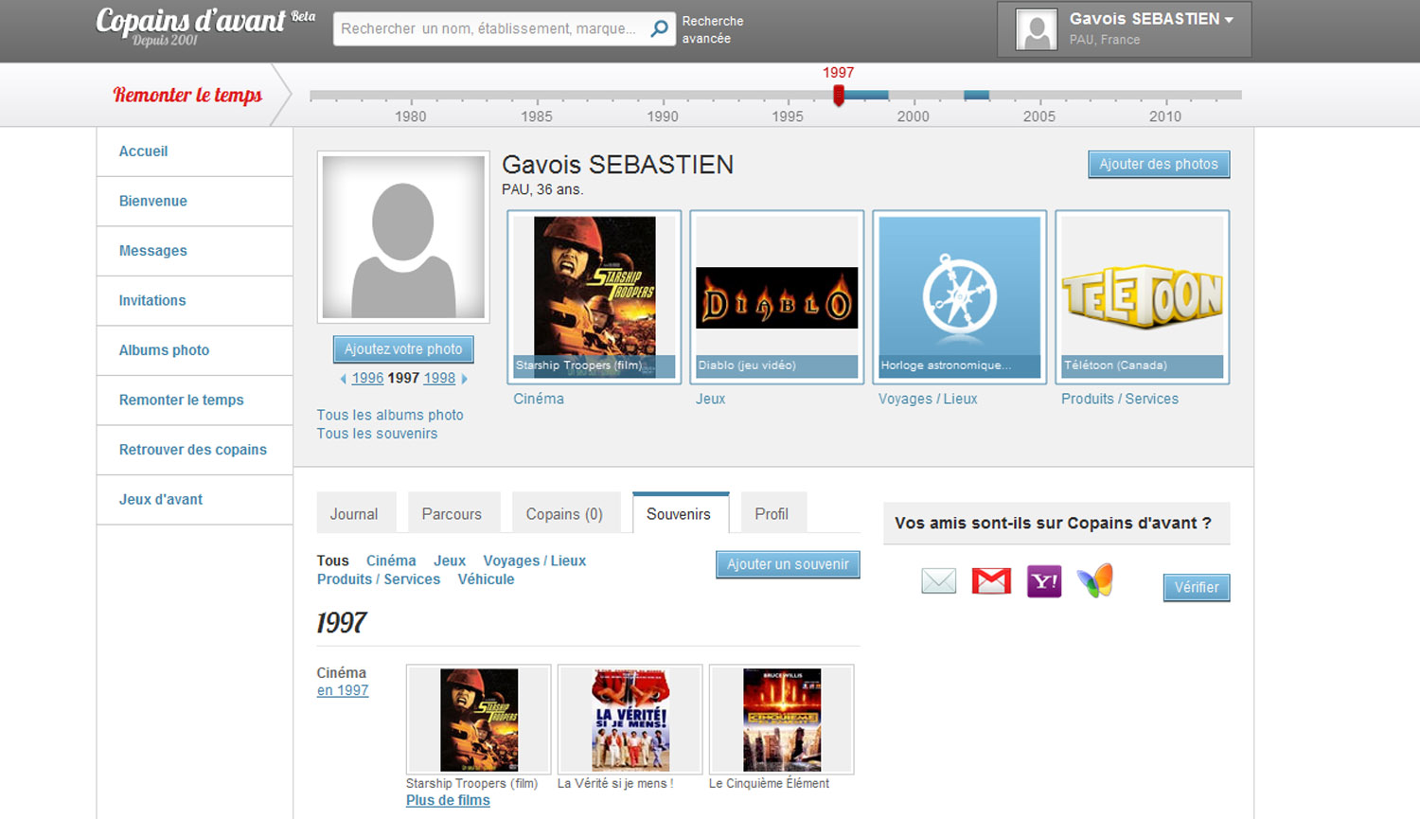Click the search magnifier icon
This screenshot has height=819, width=1420.
tap(659, 29)
